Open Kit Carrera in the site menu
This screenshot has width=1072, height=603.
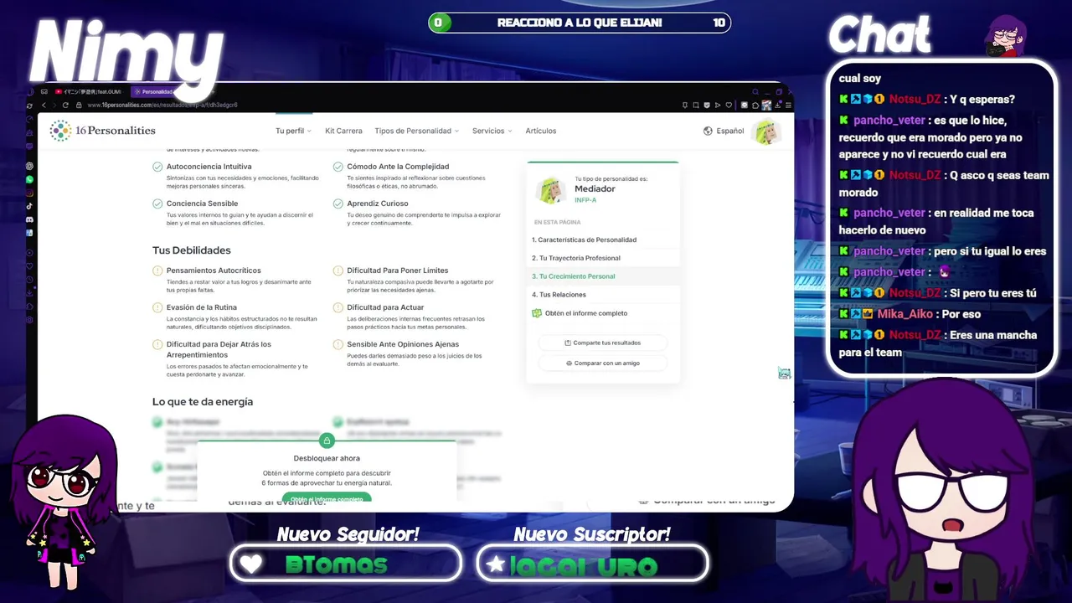[x=343, y=131]
